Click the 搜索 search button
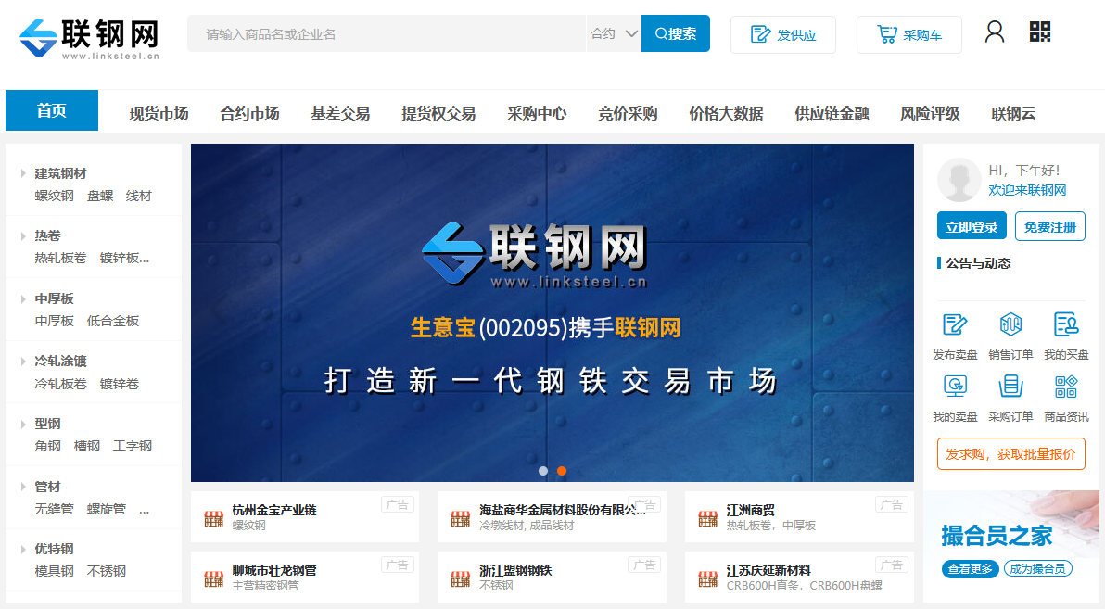The image size is (1105, 609). pos(675,33)
